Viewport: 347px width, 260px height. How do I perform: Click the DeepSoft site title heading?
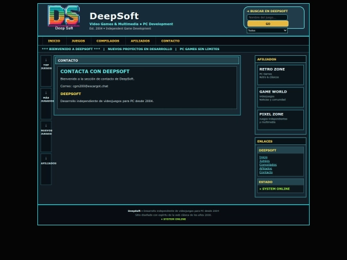(x=114, y=16)
